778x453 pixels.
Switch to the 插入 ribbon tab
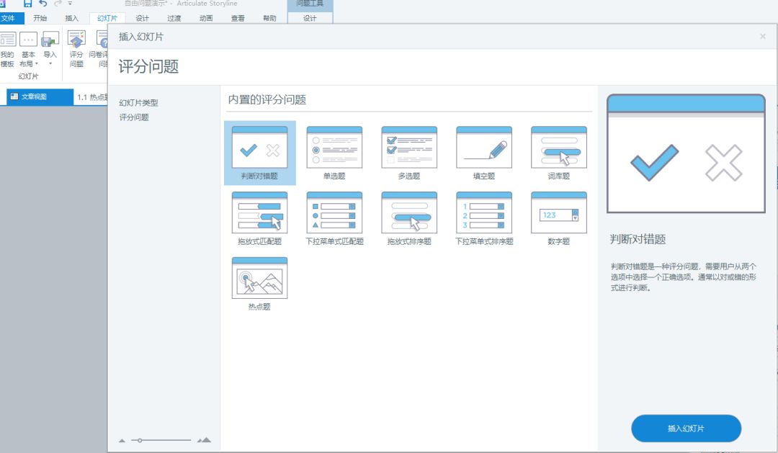tap(72, 18)
